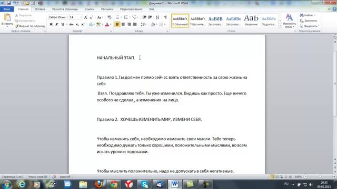Open the highlight color dropdown arrow
Screen dimensions: 337x189
click(x=102, y=25)
